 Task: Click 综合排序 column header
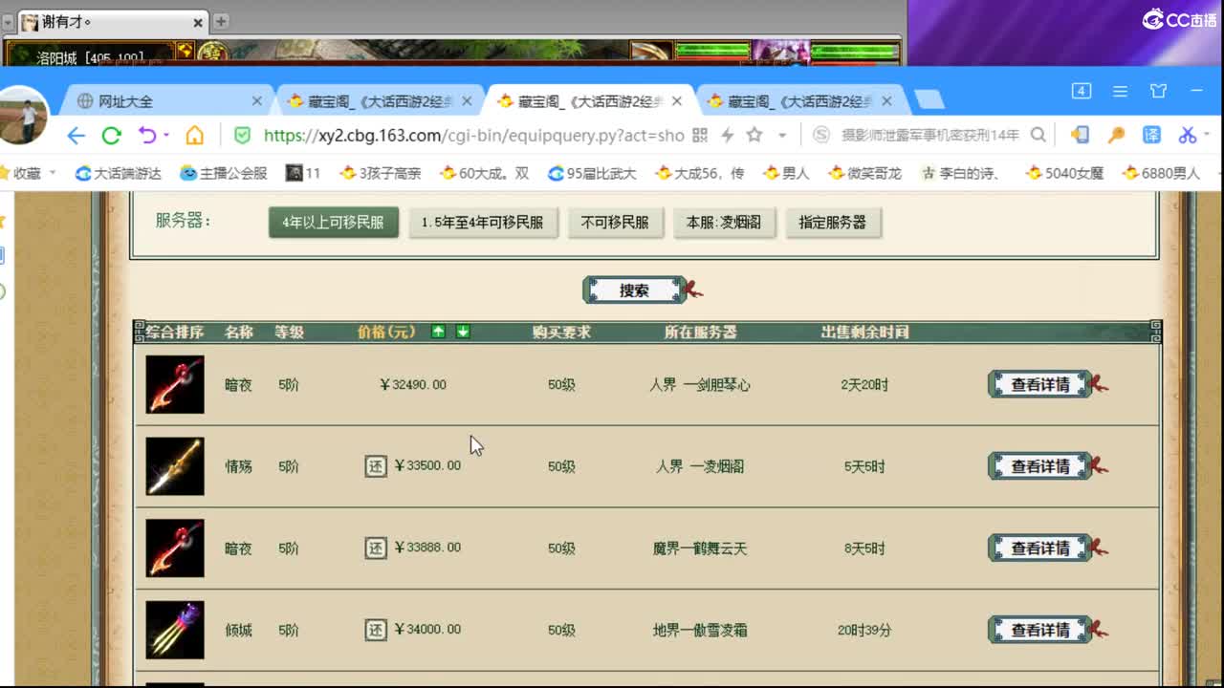tap(175, 333)
